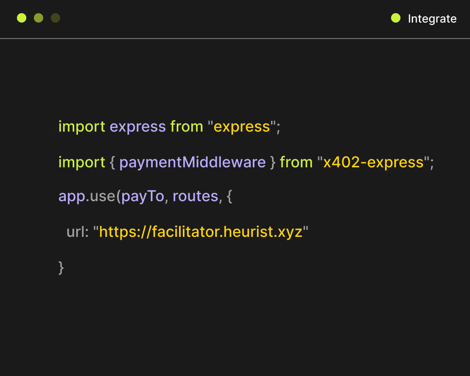Image resolution: width=470 pixels, height=376 pixels.
Task: Click the purple express identifier
Action: [x=138, y=127]
